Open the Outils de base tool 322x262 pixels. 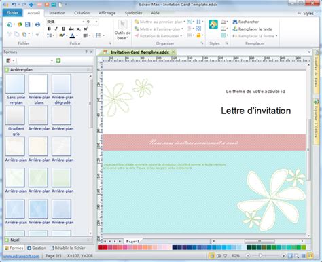pos(122,30)
